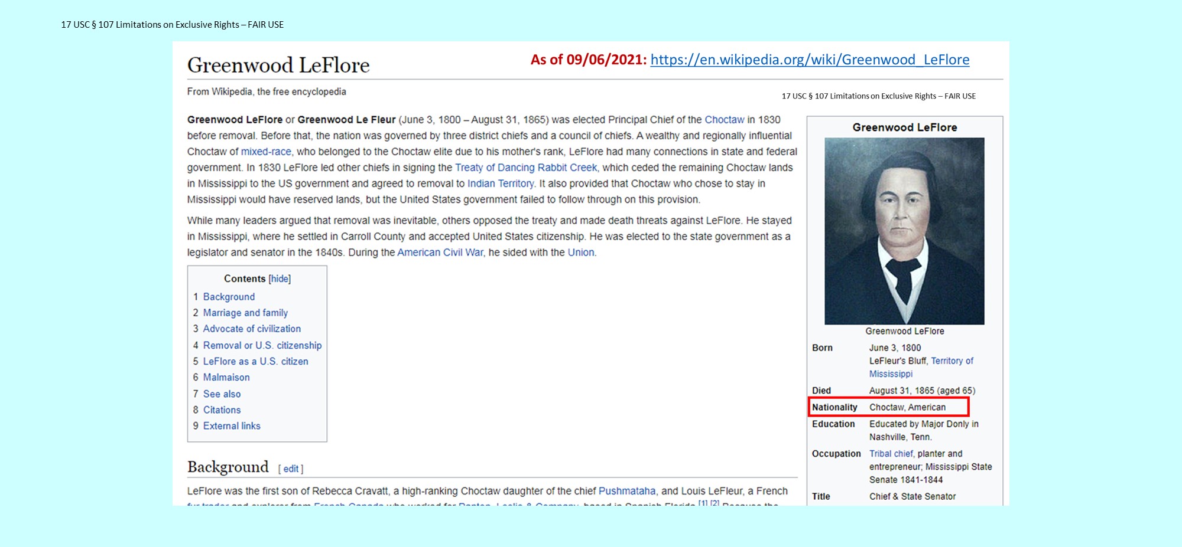Navigate to Removal or U.S. citizenship section
The height and width of the screenshot is (547, 1182).
(262, 345)
